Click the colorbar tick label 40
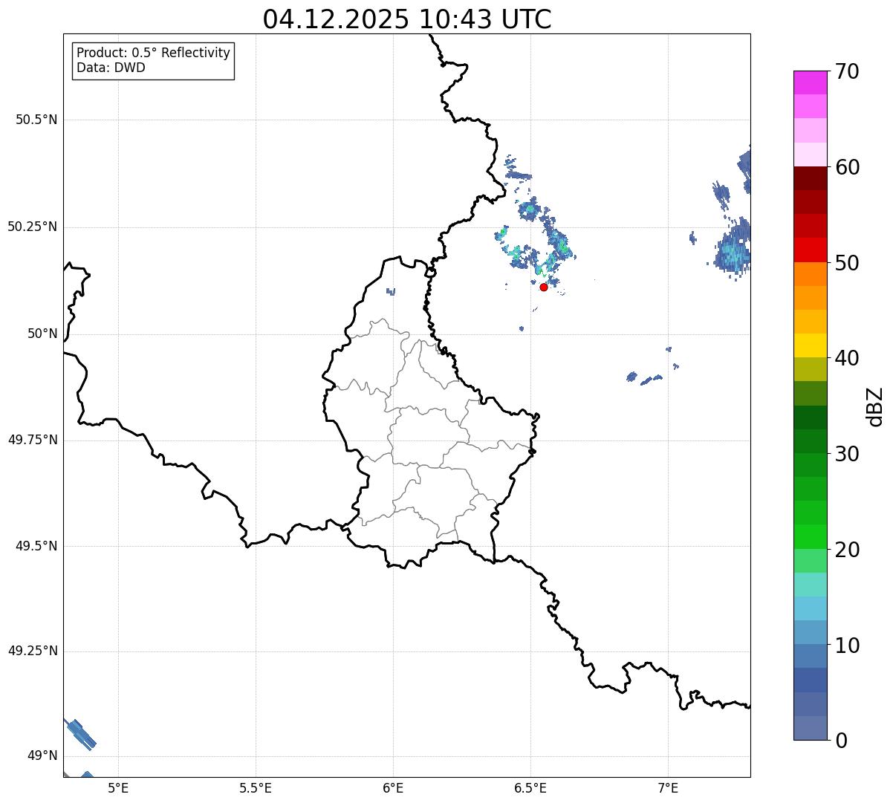893x803 pixels. click(x=847, y=358)
